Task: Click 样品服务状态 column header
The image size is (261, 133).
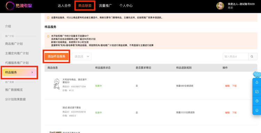Action: click(x=103, y=68)
